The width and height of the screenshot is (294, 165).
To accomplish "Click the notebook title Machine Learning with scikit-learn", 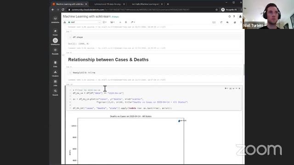I will click(x=87, y=16).
